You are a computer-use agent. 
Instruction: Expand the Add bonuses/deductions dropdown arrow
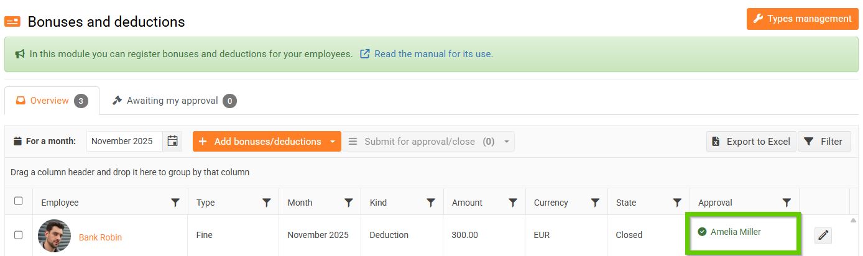[x=333, y=142]
